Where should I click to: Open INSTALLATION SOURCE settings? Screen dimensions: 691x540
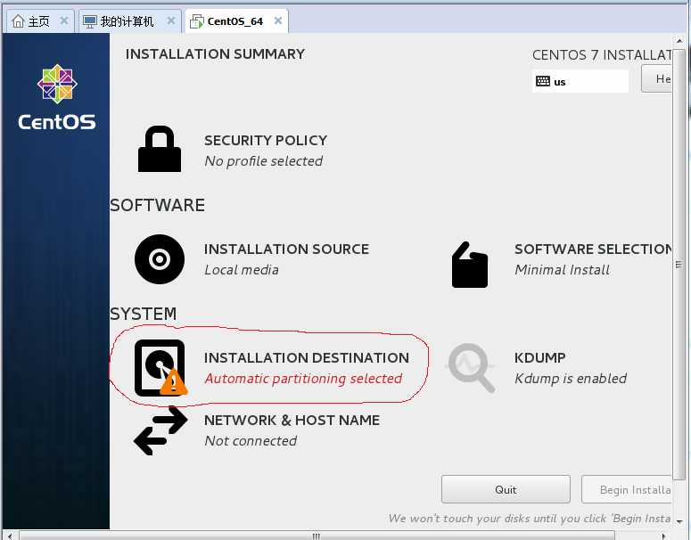click(x=251, y=259)
